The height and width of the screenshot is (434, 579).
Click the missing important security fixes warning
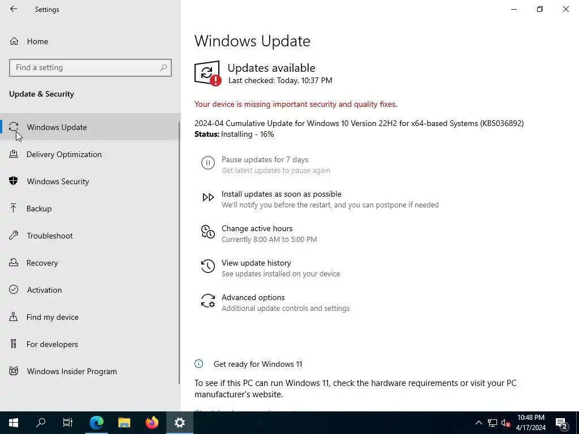pos(295,104)
